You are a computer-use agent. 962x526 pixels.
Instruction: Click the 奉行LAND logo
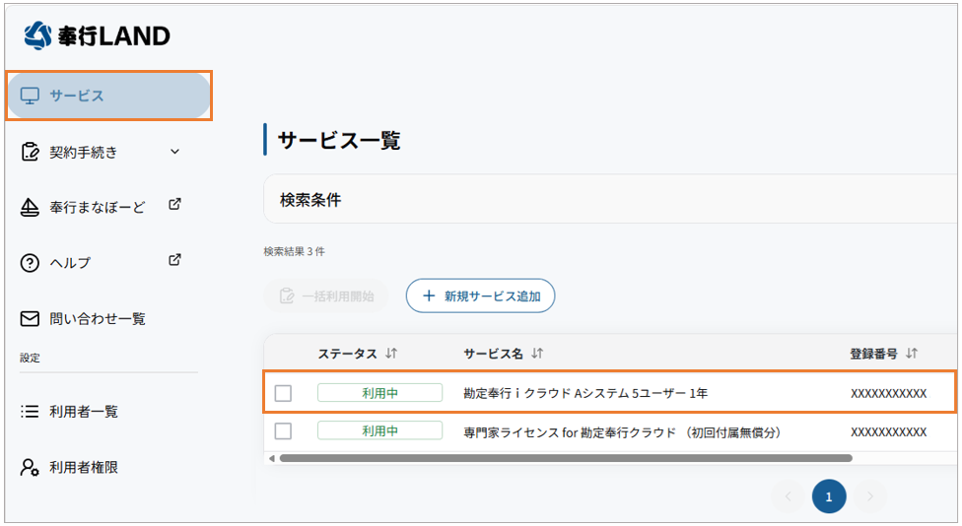pos(97,35)
